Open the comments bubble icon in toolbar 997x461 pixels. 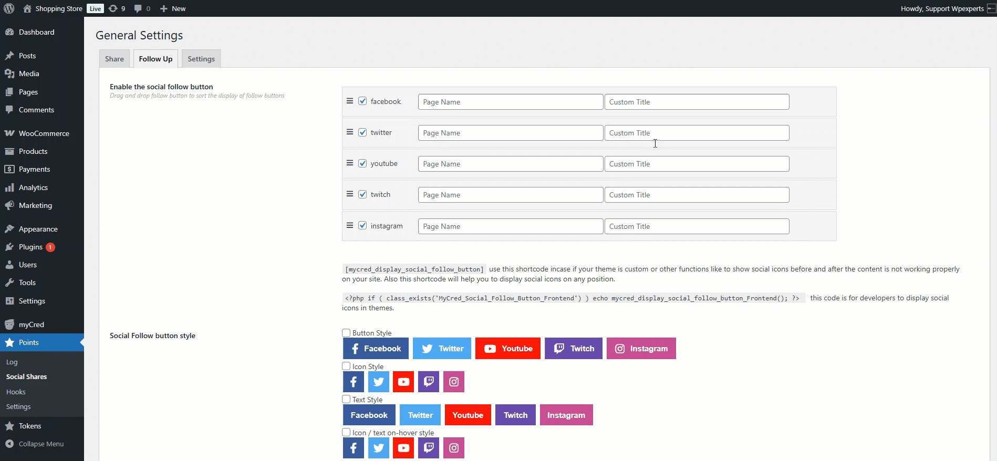coord(142,8)
